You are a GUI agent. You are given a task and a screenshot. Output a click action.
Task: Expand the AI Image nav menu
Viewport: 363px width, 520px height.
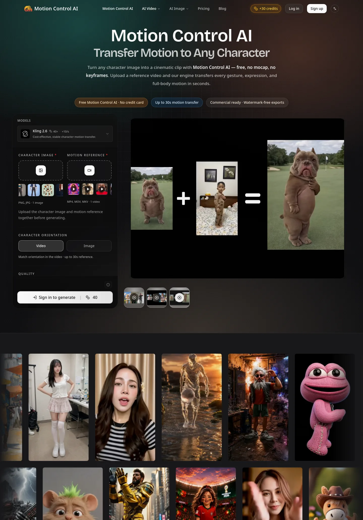(x=179, y=9)
